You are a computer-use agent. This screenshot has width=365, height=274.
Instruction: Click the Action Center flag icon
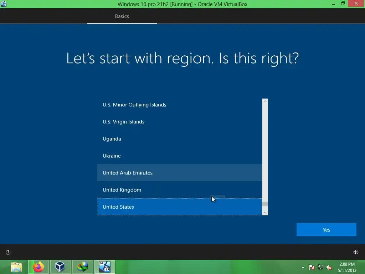click(x=312, y=267)
